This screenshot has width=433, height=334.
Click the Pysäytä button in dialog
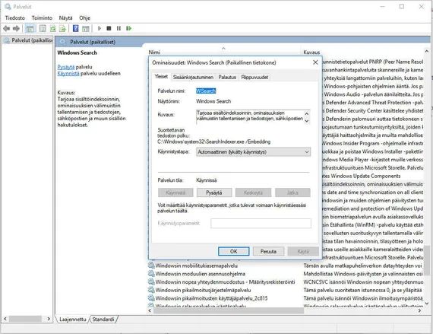pos(214,192)
